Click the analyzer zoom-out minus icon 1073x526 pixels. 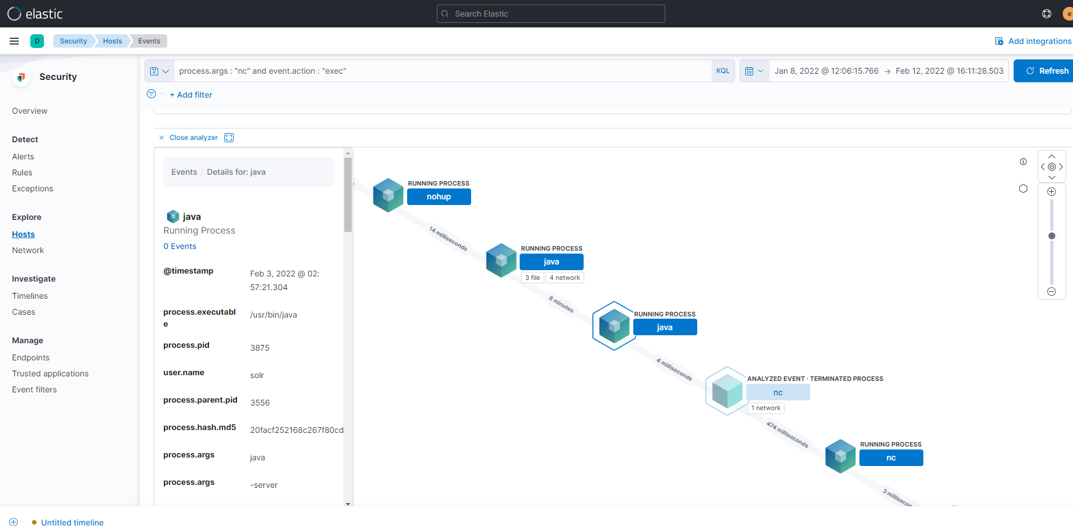[1051, 292]
